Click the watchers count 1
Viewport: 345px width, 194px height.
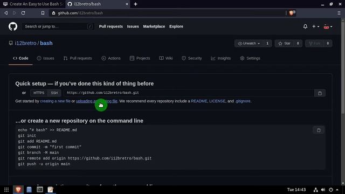point(267,43)
